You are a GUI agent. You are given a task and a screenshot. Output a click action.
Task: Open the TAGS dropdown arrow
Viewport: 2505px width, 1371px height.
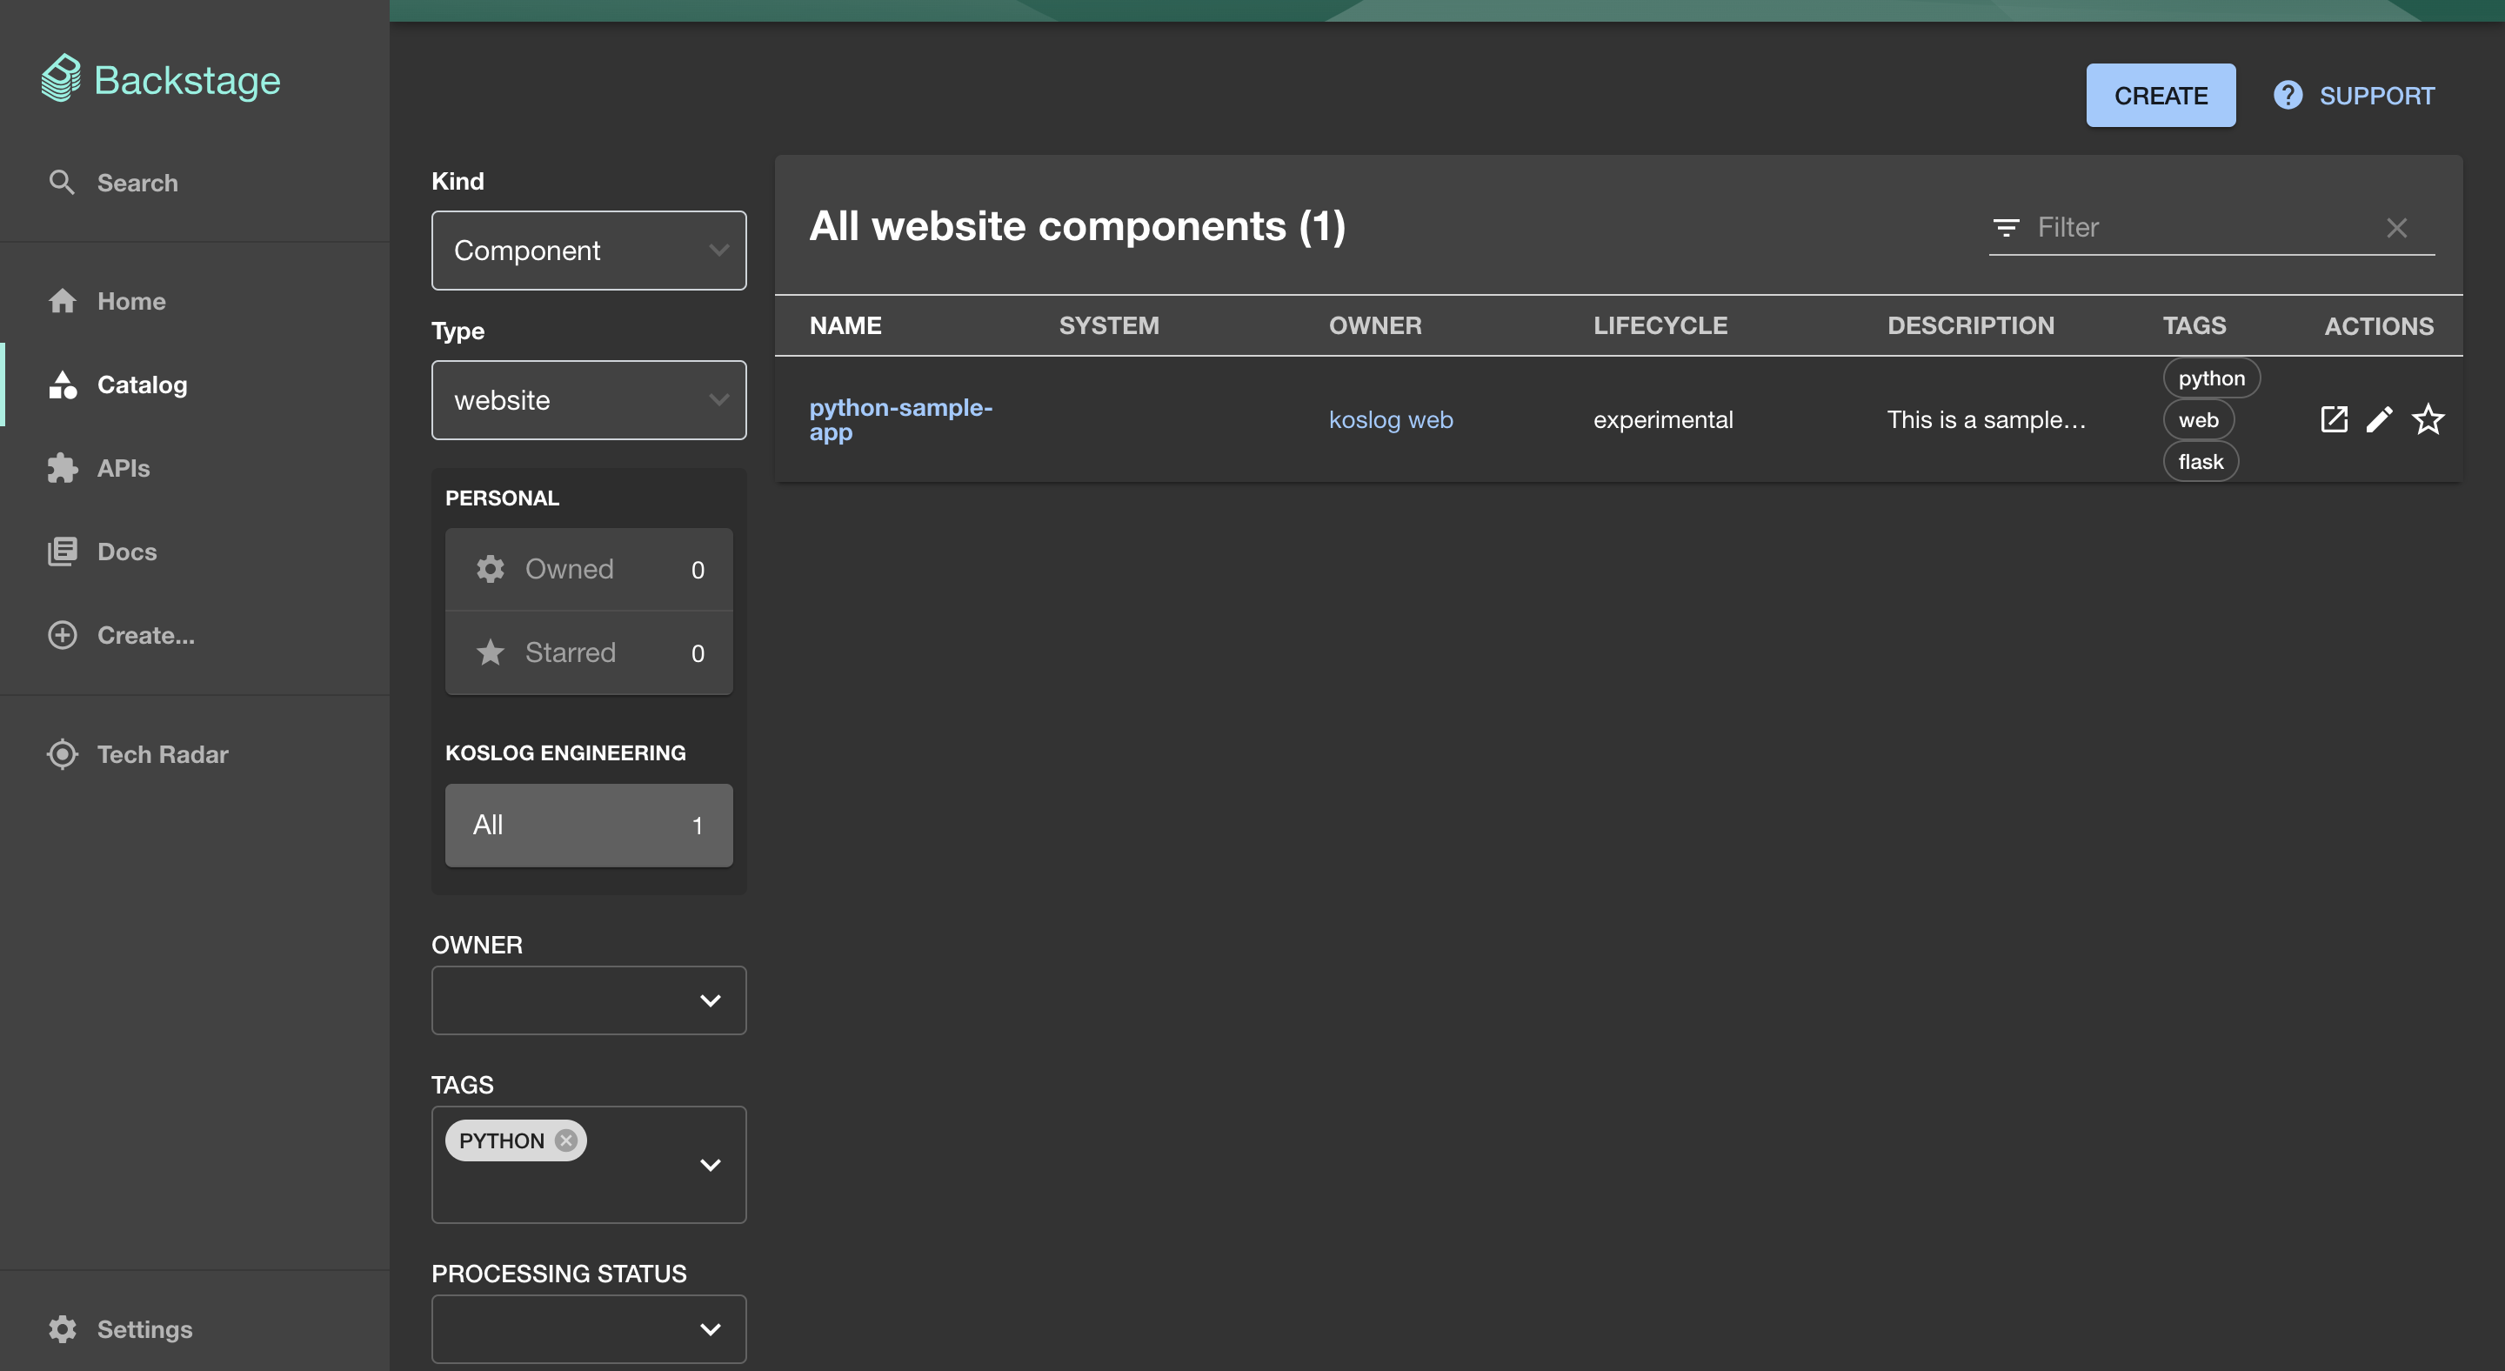click(x=711, y=1165)
